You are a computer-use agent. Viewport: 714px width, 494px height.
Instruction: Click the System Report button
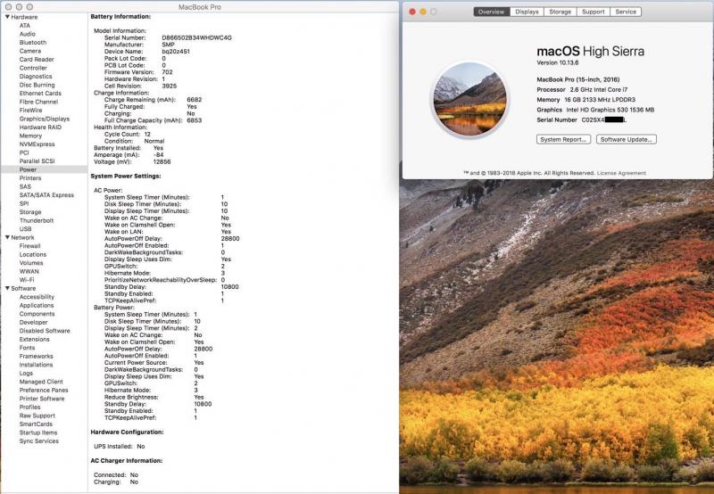(563, 139)
